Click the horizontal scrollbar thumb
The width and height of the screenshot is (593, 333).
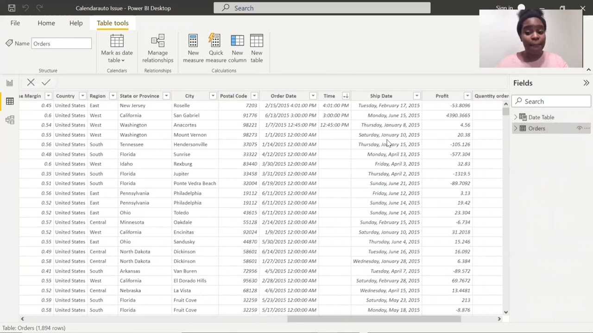pos(374,319)
